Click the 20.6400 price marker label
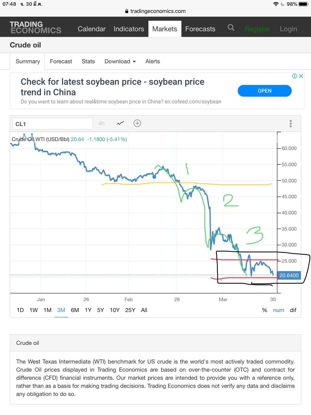The height and width of the screenshot is (415, 311). point(289,275)
